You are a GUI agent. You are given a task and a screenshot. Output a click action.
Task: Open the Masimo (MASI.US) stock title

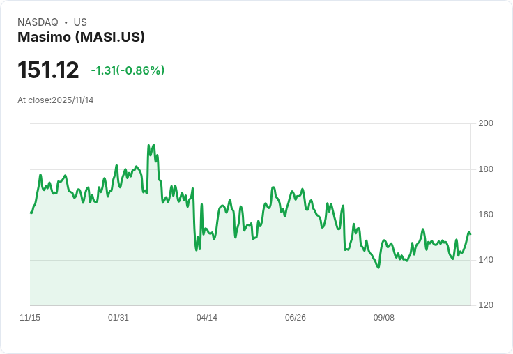pyautogui.click(x=81, y=38)
